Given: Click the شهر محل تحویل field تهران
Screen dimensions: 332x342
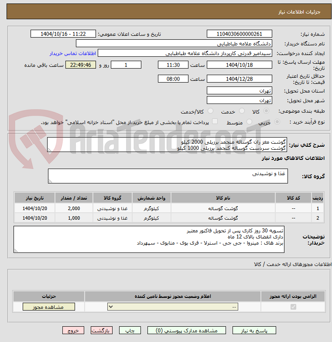Looking at the screenshot, I should 240,100.
